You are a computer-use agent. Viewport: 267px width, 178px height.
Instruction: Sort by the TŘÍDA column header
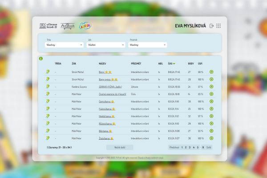point(58,64)
